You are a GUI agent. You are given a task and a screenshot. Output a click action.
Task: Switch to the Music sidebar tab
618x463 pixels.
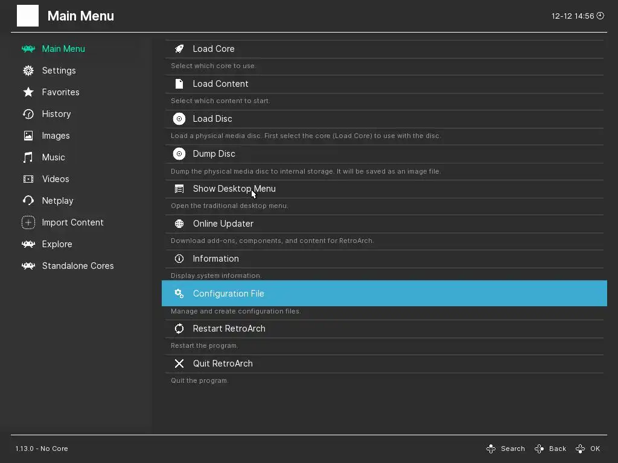point(53,157)
